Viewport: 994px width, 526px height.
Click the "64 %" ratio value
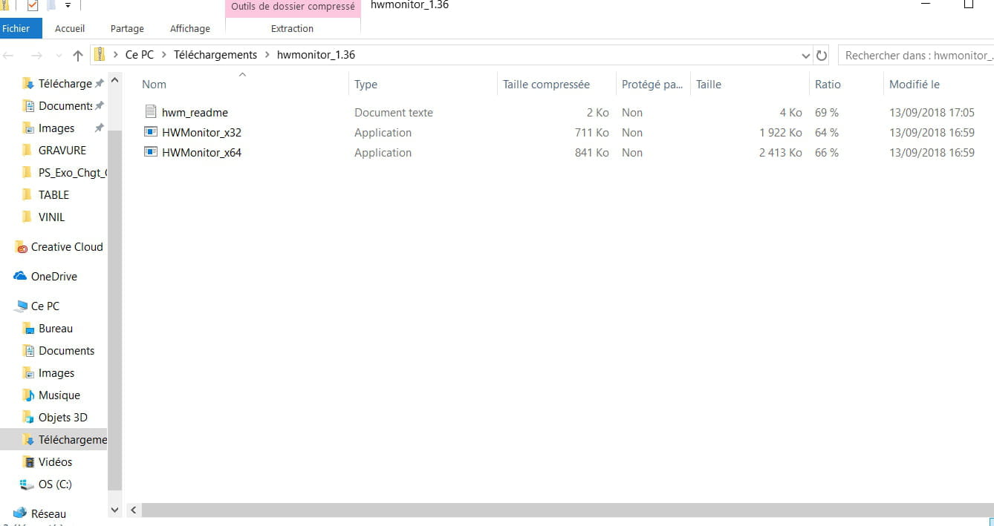[x=827, y=133]
